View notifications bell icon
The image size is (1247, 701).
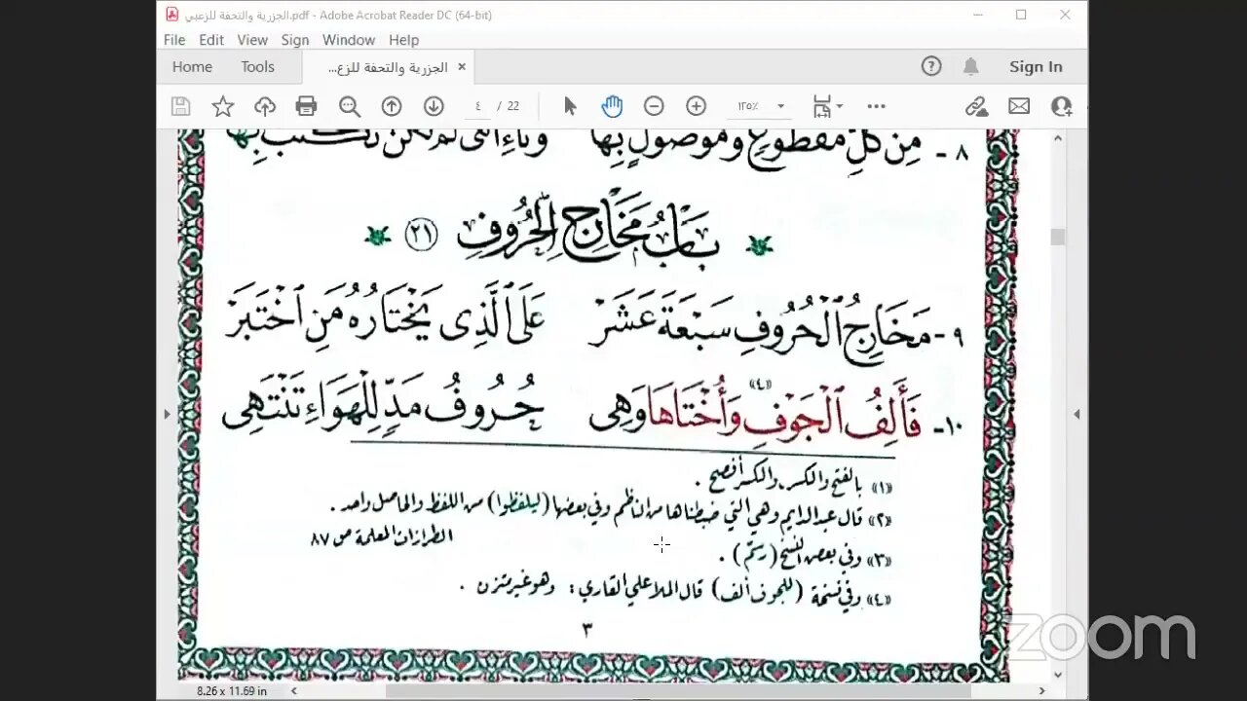click(971, 66)
